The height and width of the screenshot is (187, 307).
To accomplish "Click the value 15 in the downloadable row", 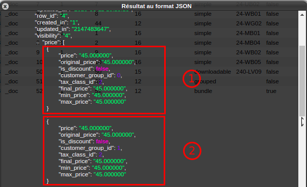I will (x=138, y=72).
